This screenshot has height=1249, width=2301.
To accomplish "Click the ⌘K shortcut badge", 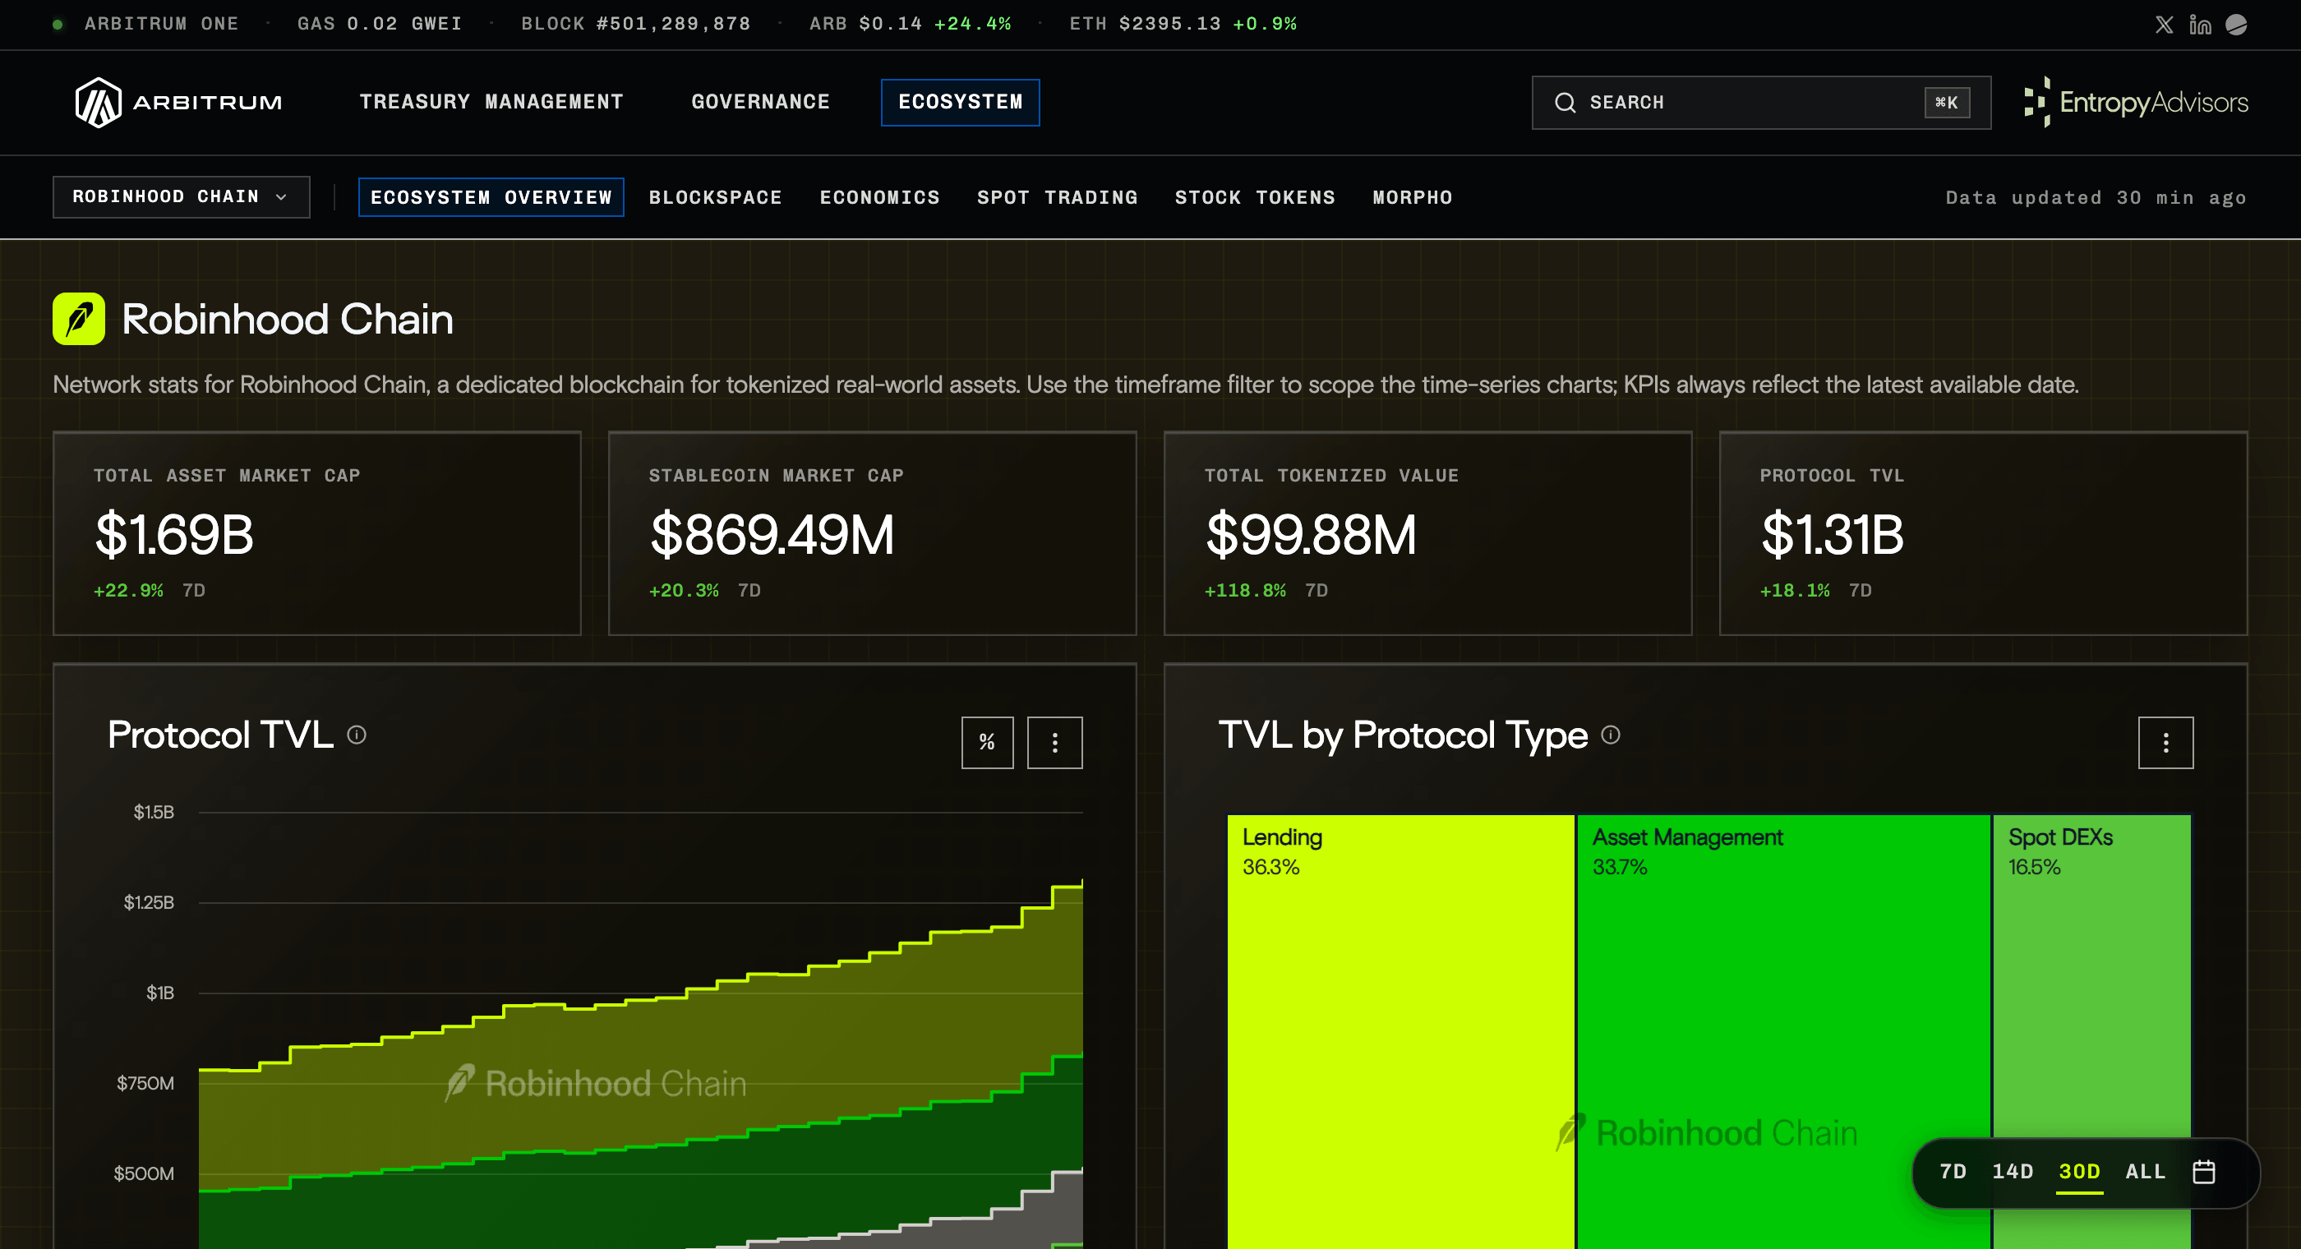I will click(x=1946, y=103).
